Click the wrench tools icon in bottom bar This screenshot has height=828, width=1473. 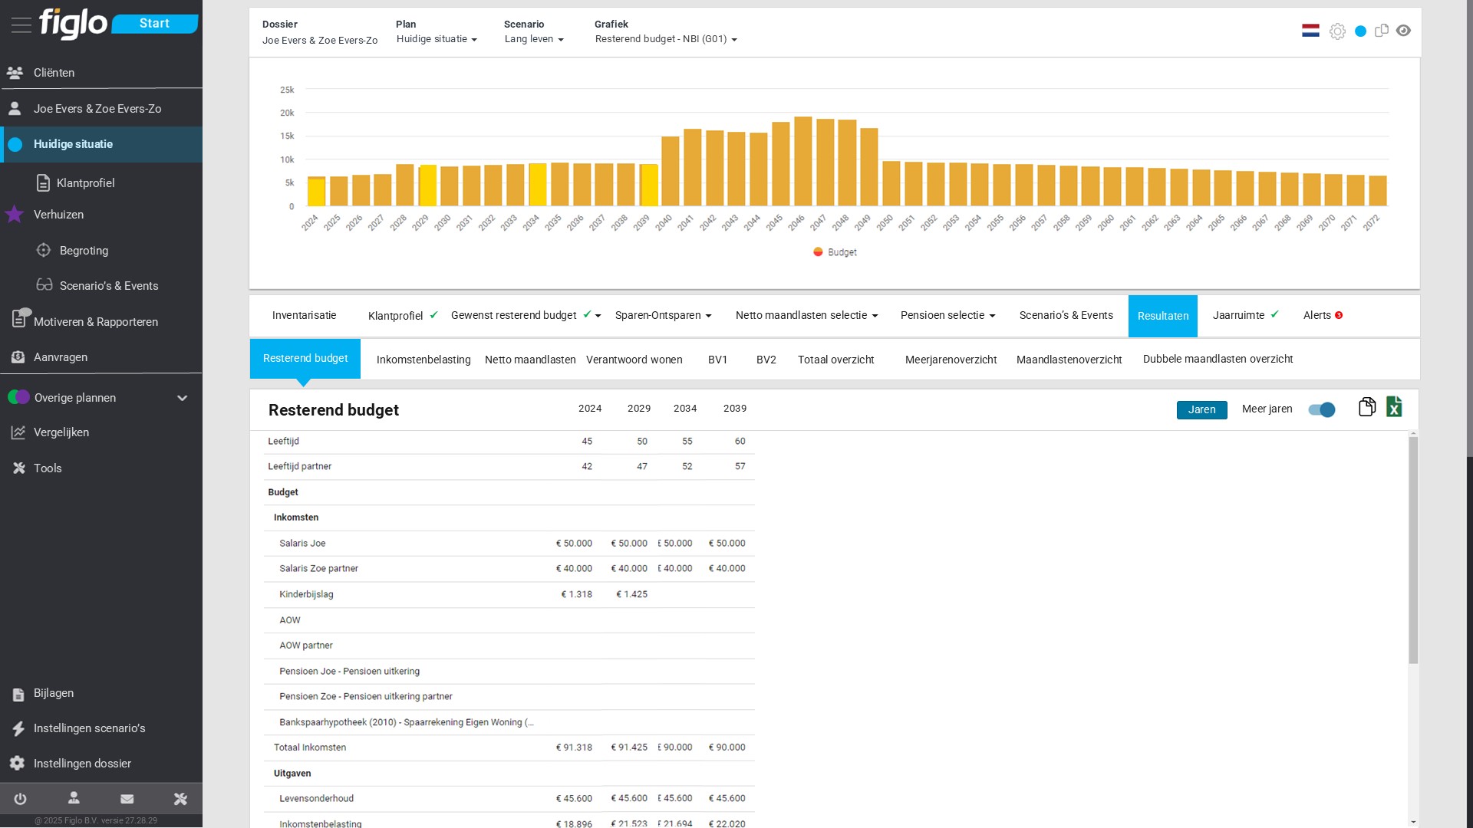click(180, 799)
